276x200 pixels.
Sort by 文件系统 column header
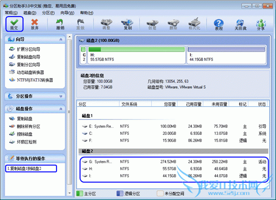pyautogui.click(x=135, y=104)
